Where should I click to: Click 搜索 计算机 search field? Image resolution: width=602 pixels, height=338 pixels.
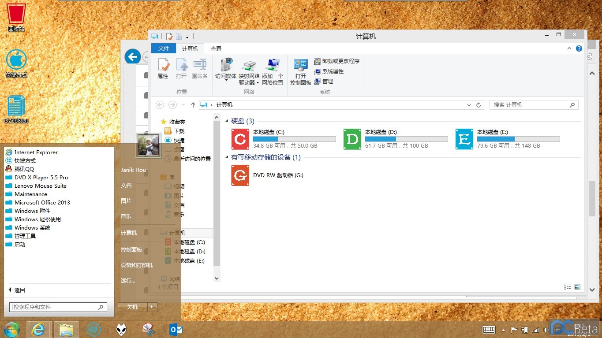(534, 105)
